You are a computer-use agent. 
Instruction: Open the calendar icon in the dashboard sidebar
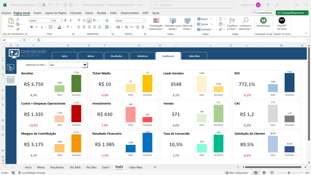pyautogui.click(x=11, y=80)
